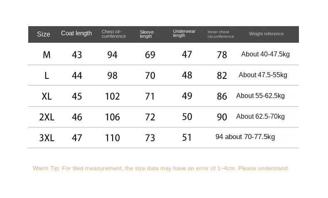
Task: Click the About 47.5-55kg weight cell
Action: tap(263, 75)
